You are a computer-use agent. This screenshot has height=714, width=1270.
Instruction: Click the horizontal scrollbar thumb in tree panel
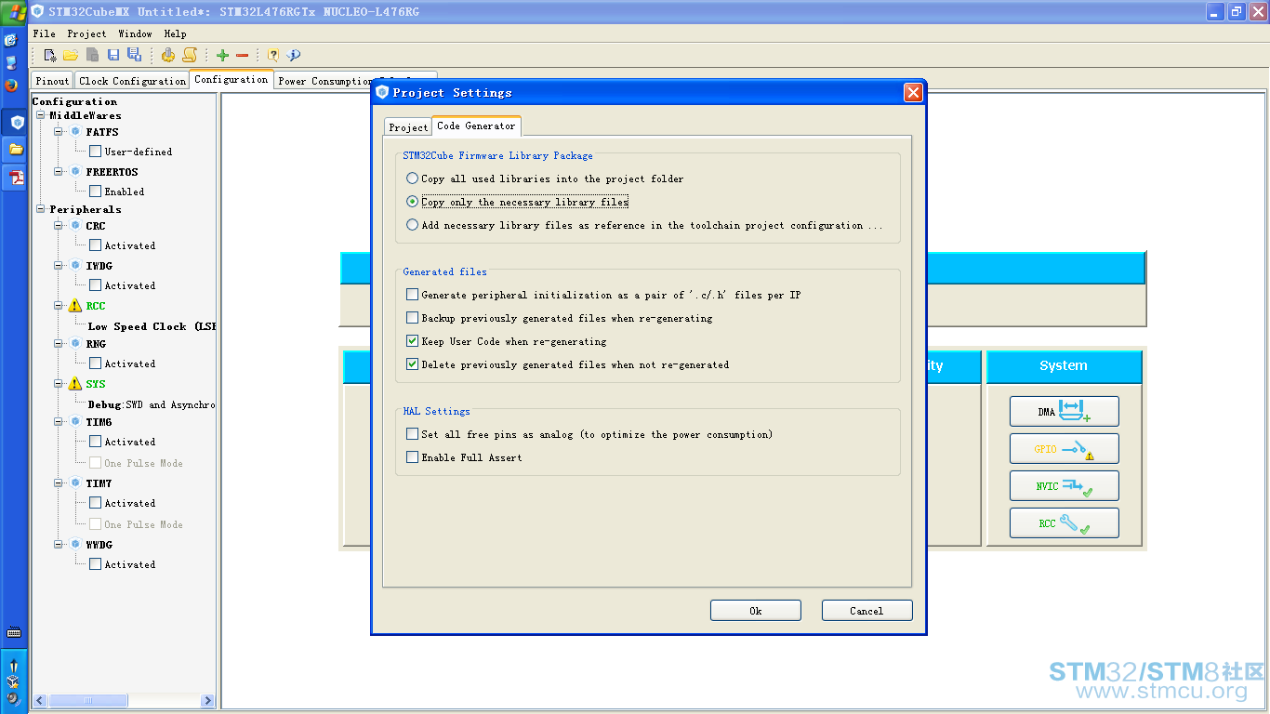click(88, 701)
